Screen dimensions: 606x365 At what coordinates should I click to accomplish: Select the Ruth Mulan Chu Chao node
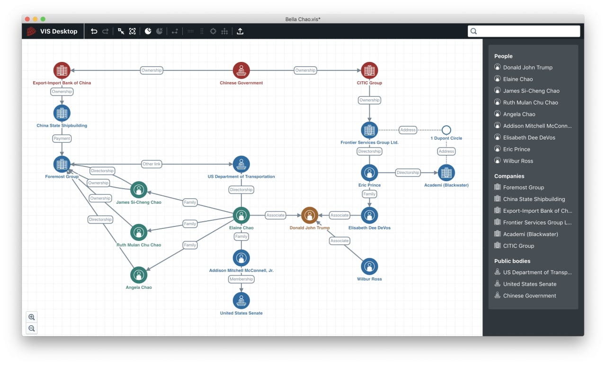tap(139, 232)
